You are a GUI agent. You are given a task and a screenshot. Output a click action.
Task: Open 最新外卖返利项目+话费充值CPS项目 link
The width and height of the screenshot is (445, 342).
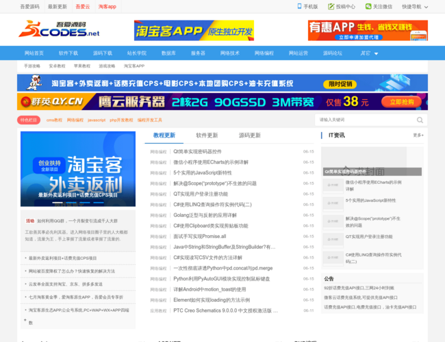coord(63,258)
